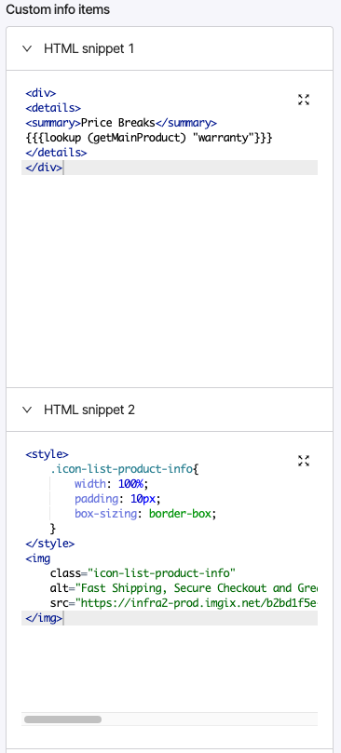Click the width: 100% CSS line
The image size is (341, 753).
(112, 484)
